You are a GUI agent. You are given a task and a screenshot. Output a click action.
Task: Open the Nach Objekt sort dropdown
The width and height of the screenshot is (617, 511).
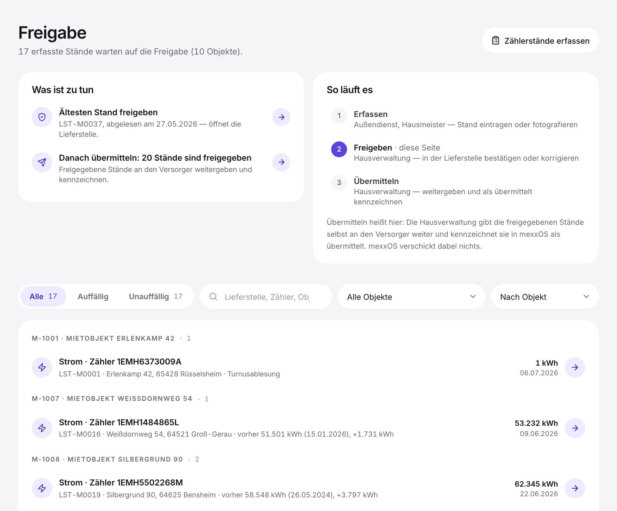coord(545,296)
